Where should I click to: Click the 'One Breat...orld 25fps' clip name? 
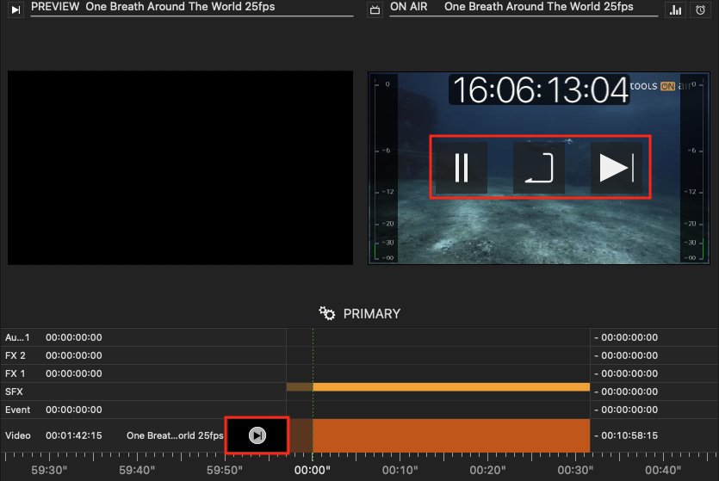175,435
